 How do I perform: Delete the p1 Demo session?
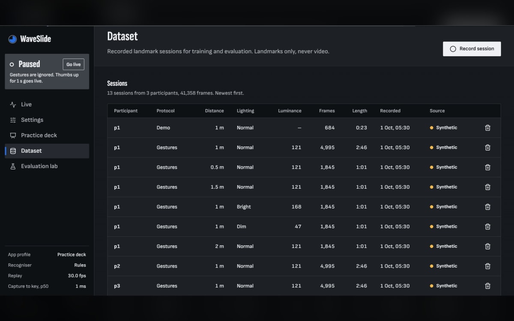[x=487, y=128]
